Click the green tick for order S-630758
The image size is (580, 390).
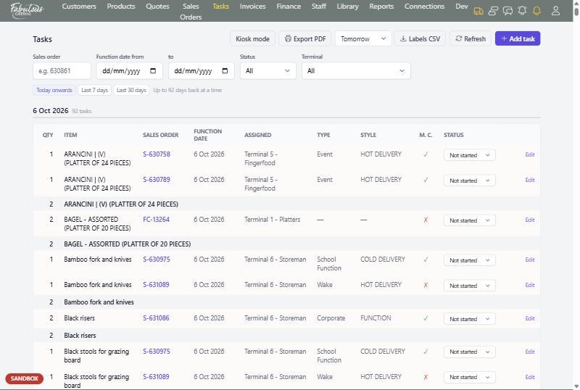coord(426,154)
